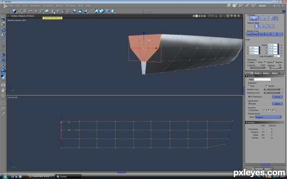The image size is (287, 179).
Task: Click the Carrara logo icon left of File menu
Action: [x=5, y=6]
